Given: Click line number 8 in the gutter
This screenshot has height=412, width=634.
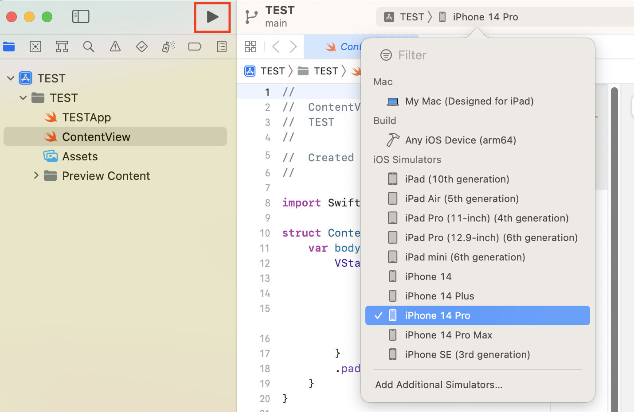Looking at the screenshot, I should point(268,203).
